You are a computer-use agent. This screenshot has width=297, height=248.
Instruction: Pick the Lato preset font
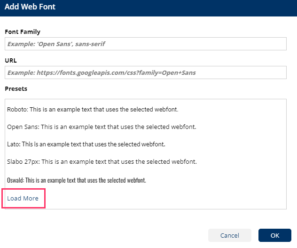pyautogui.click(x=13, y=144)
